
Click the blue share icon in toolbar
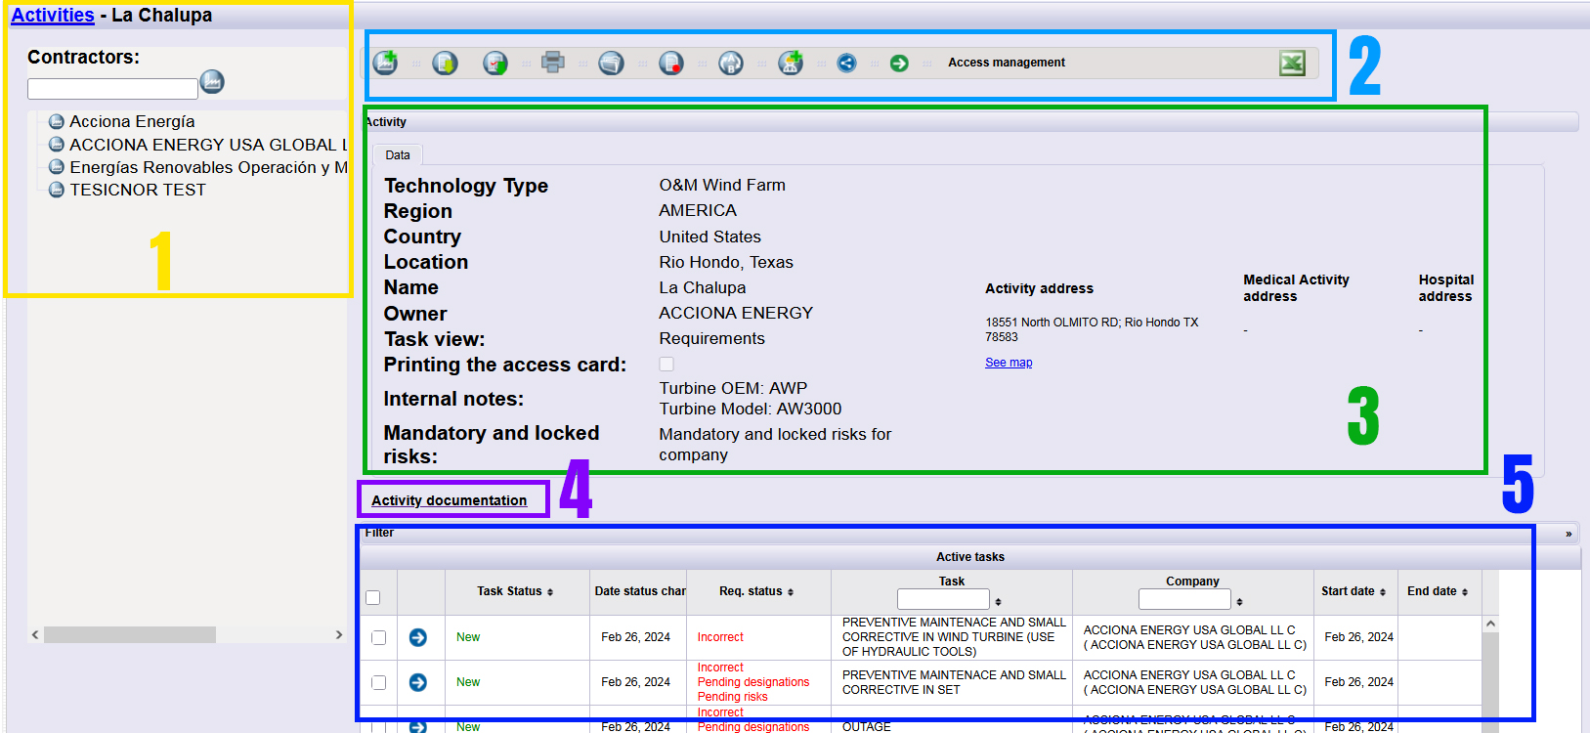point(847,64)
